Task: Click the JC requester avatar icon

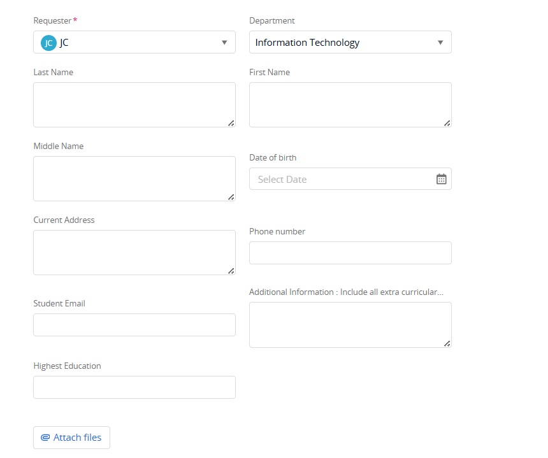Action: 48,43
